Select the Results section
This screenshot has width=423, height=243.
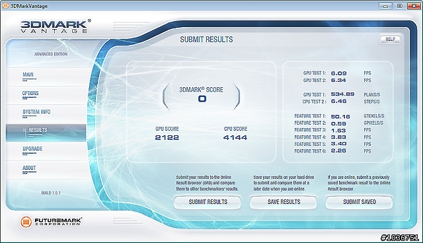pos(46,133)
